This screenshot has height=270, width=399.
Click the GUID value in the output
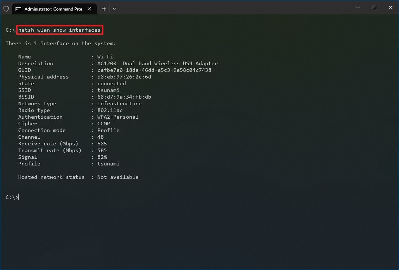pos(154,70)
